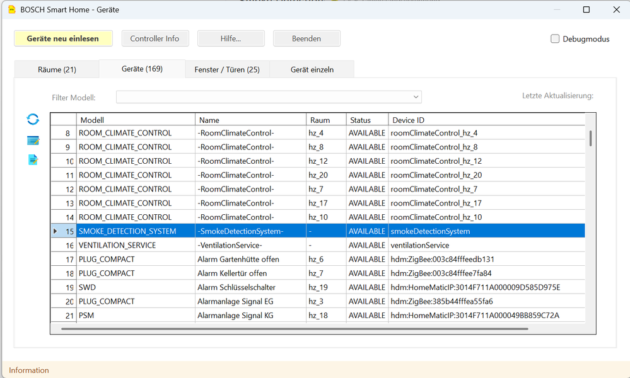Open the Filter Modell dropdown
The width and height of the screenshot is (630, 378).
point(416,97)
